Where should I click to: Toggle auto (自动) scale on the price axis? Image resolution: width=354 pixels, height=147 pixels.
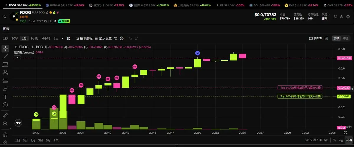coord(348,140)
